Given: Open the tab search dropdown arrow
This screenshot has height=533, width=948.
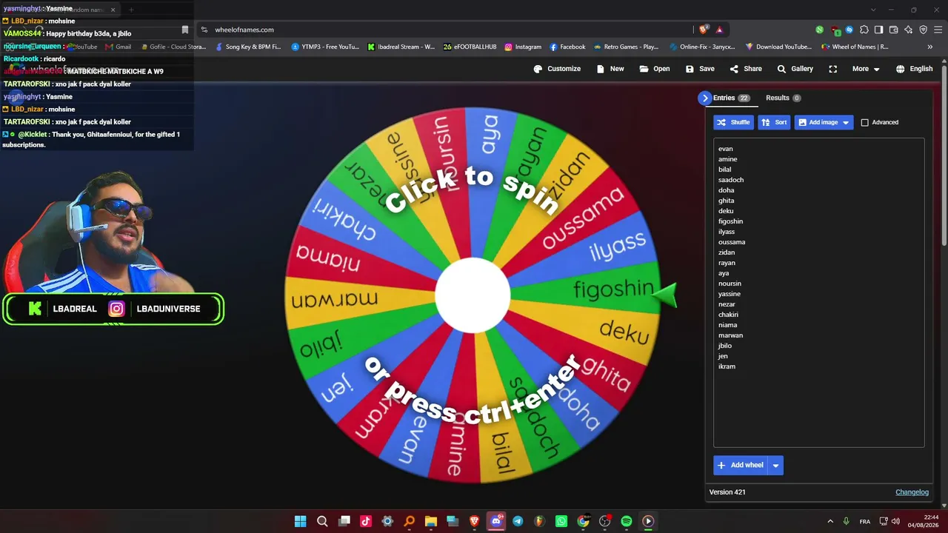Looking at the screenshot, I should [873, 10].
